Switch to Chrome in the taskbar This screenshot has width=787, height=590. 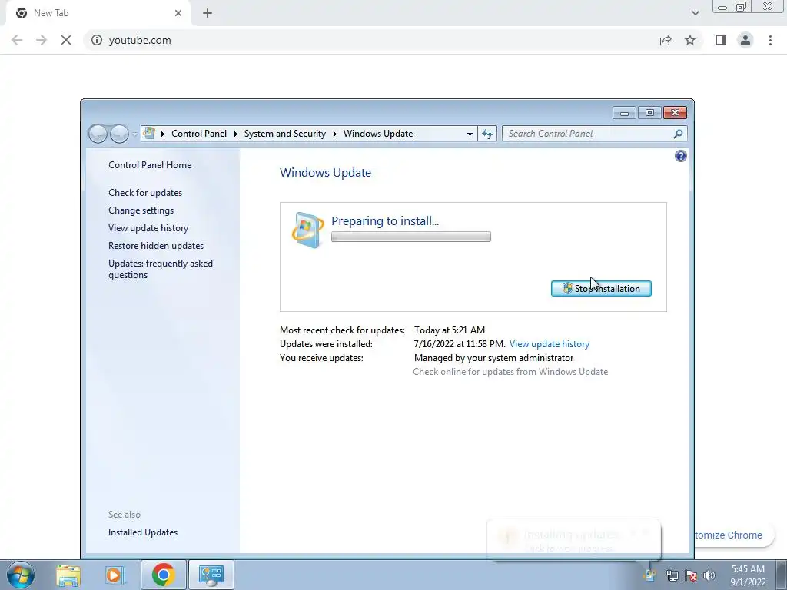[163, 575]
